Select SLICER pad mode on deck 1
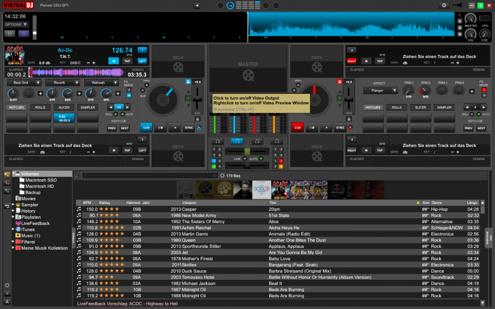495x309 pixels. point(64,107)
